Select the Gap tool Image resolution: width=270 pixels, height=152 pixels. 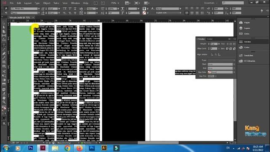point(4,35)
